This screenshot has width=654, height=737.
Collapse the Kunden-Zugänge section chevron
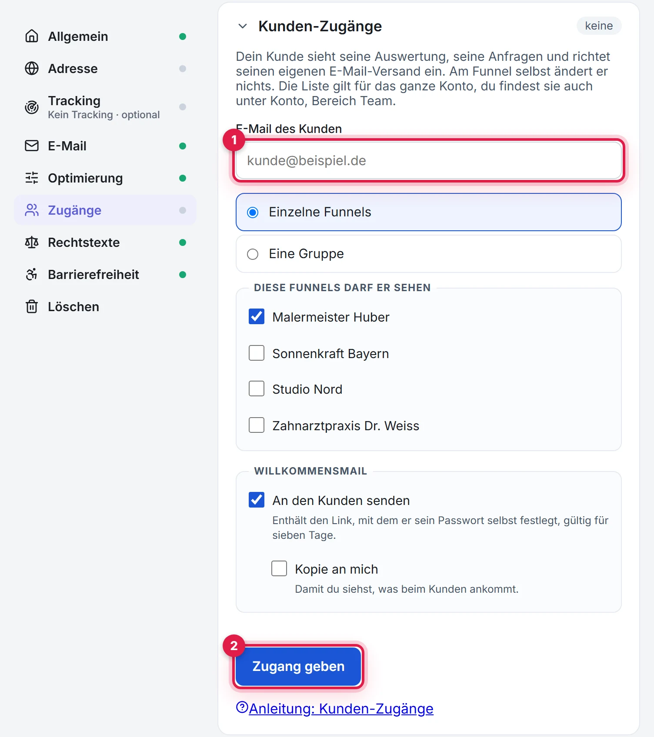click(x=243, y=26)
